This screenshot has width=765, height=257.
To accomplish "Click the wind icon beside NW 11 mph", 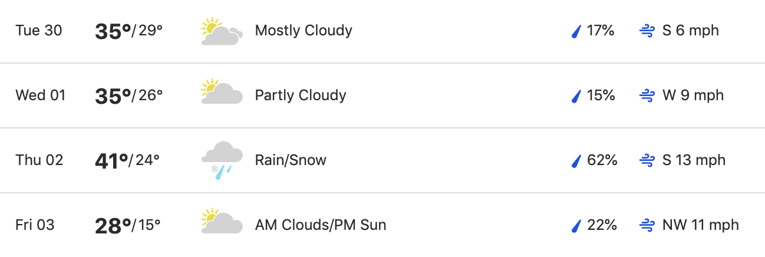I will click(x=647, y=226).
